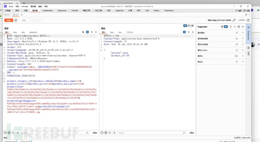
Task: Open request search settings gear at bottom
Action: (x=9, y=133)
